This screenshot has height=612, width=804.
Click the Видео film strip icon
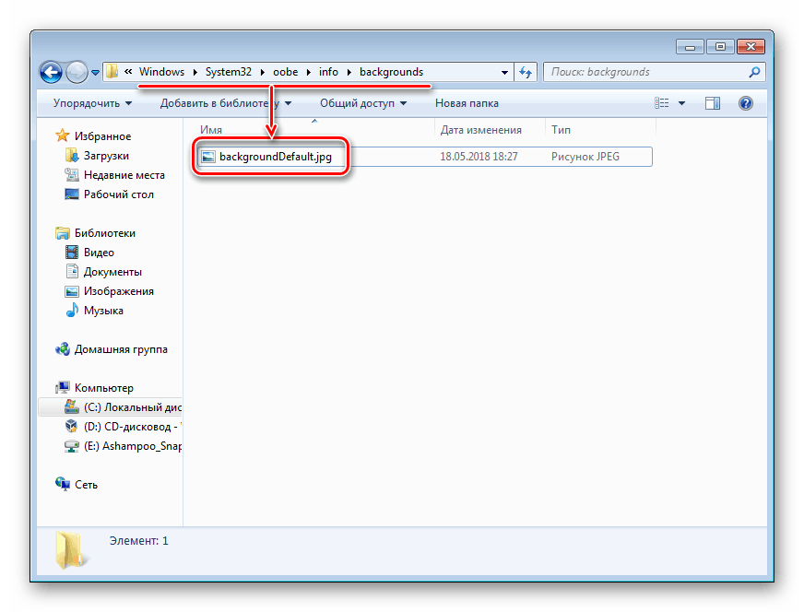pyautogui.click(x=72, y=253)
